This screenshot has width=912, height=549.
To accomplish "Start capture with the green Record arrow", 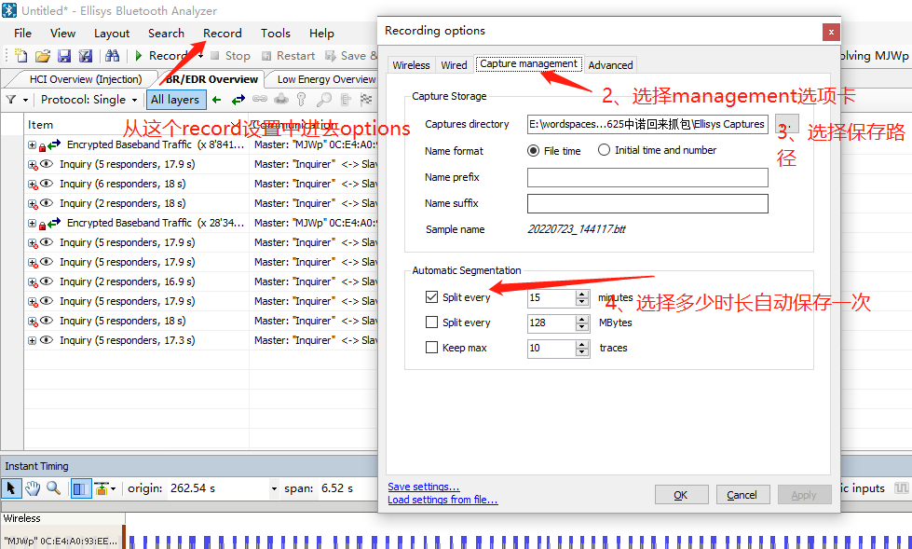I will 139,55.
